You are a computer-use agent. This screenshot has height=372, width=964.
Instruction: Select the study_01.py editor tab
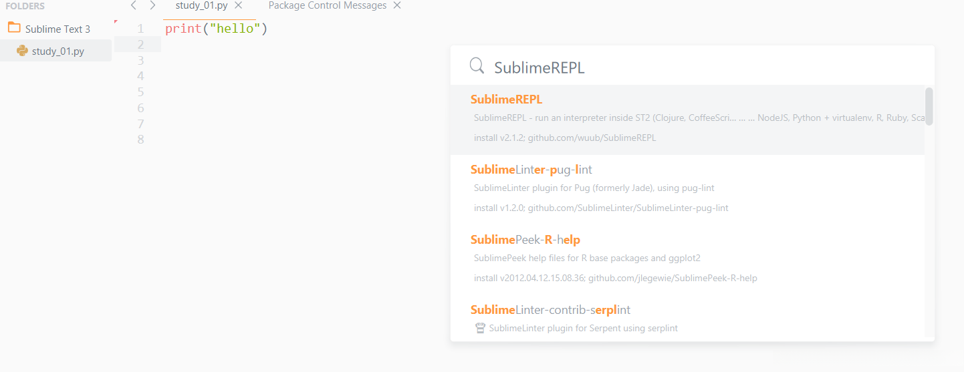pos(202,5)
